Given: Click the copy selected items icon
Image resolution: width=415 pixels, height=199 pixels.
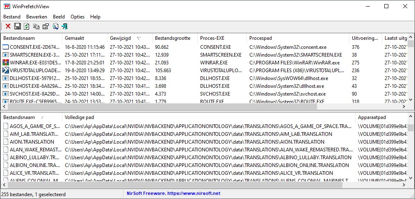Looking at the screenshot, I should (36, 26).
